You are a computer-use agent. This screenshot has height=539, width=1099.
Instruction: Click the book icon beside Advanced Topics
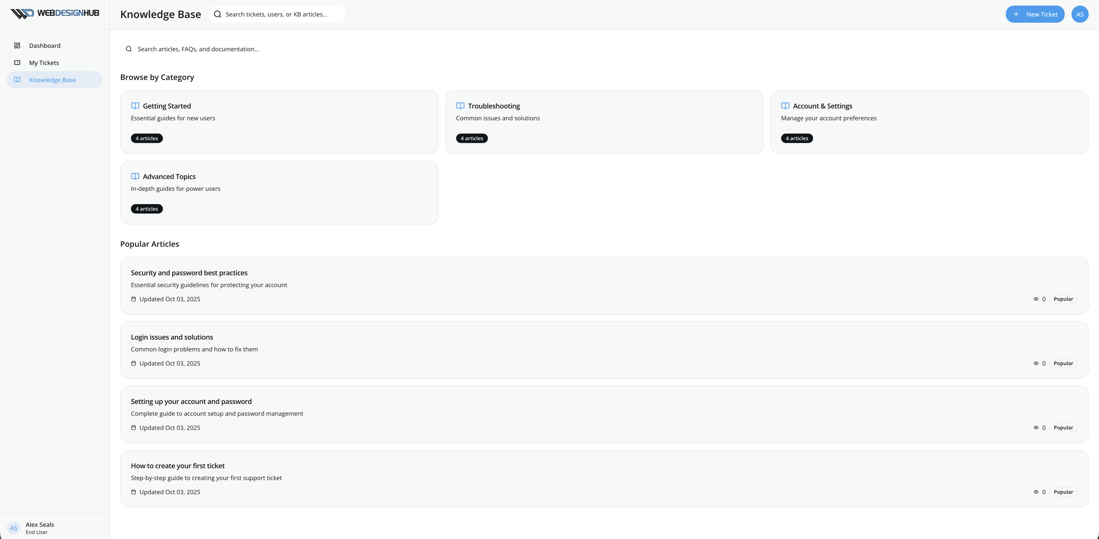point(135,176)
